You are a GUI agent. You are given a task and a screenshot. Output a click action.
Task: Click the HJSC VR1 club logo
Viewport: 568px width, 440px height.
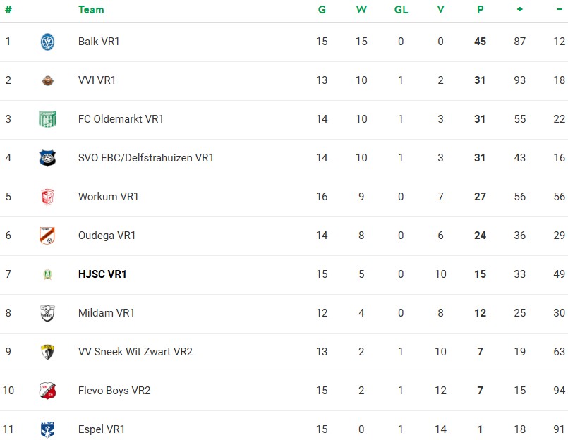(47, 274)
